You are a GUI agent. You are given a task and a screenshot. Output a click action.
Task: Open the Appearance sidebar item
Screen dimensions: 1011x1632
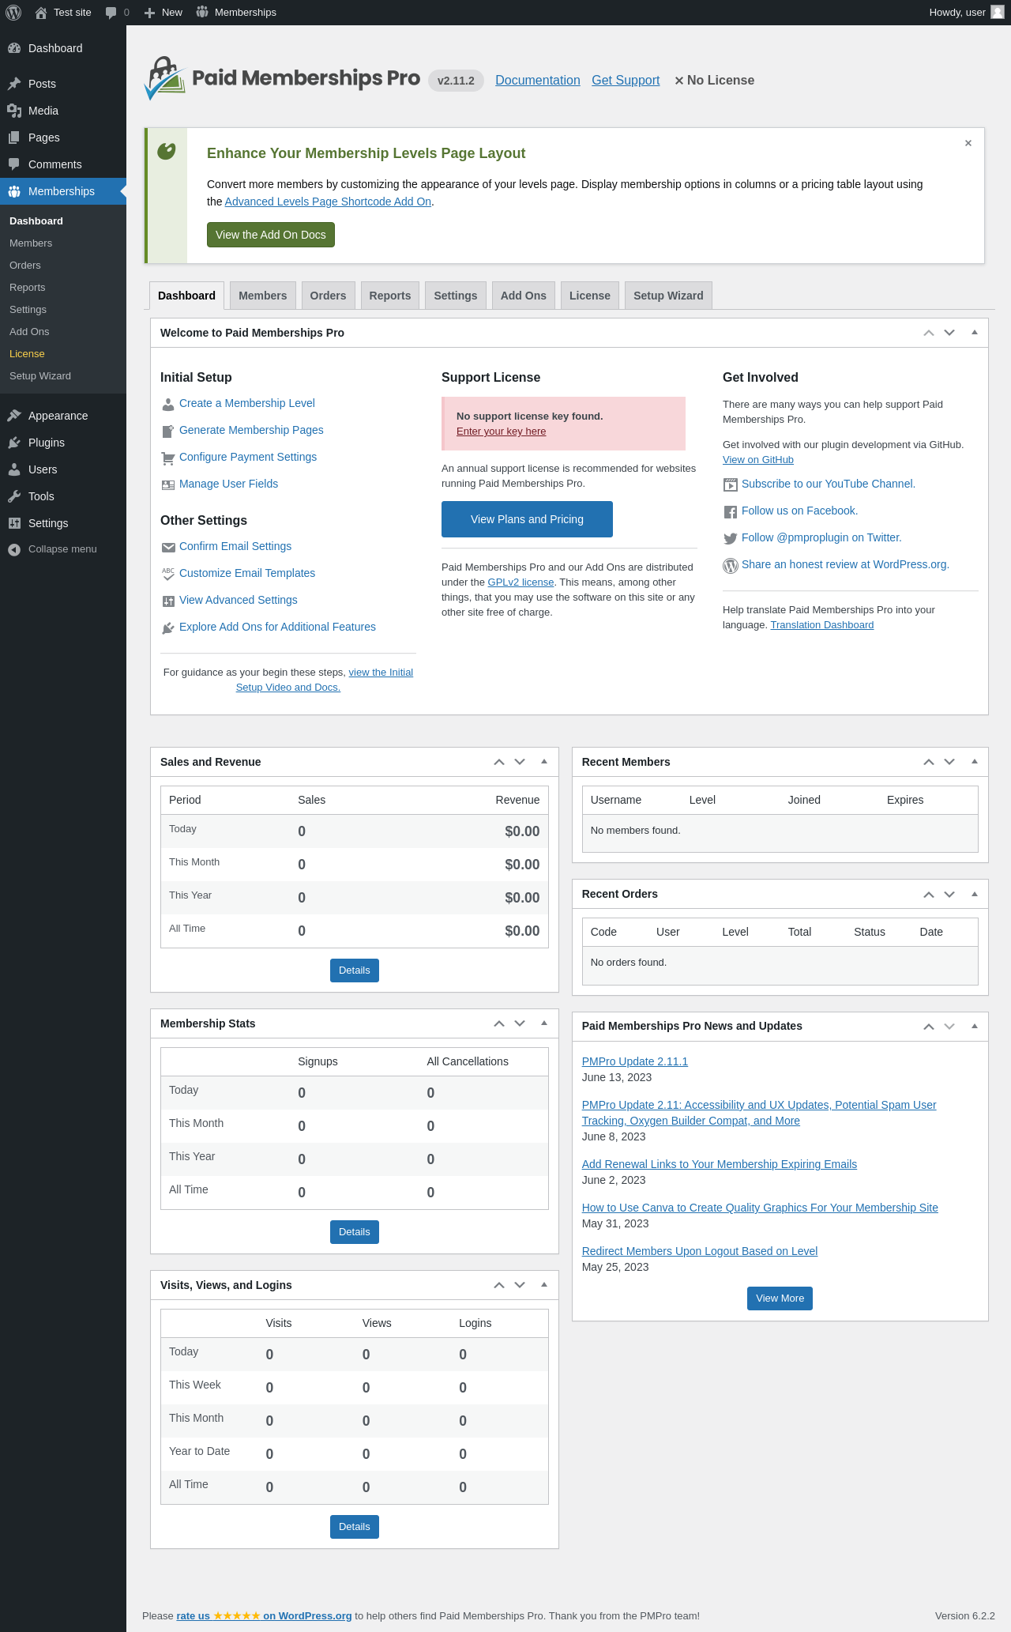(x=63, y=416)
